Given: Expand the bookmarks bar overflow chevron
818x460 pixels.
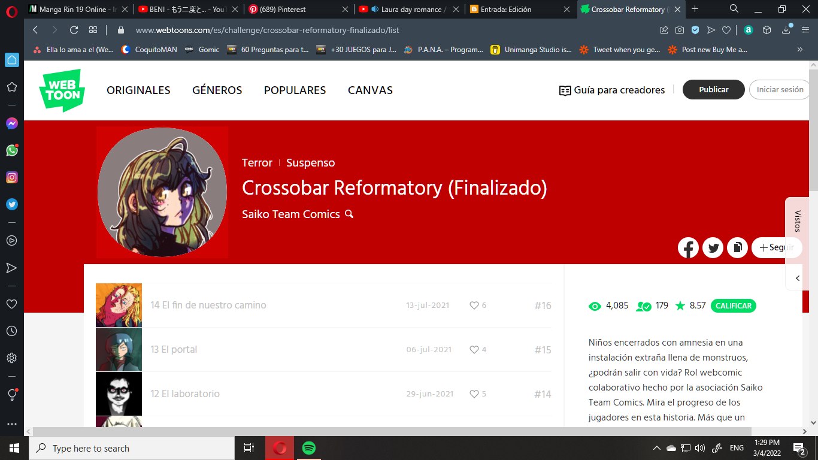Looking at the screenshot, I should point(799,50).
